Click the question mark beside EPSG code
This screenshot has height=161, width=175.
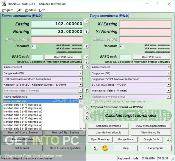tap(86, 57)
